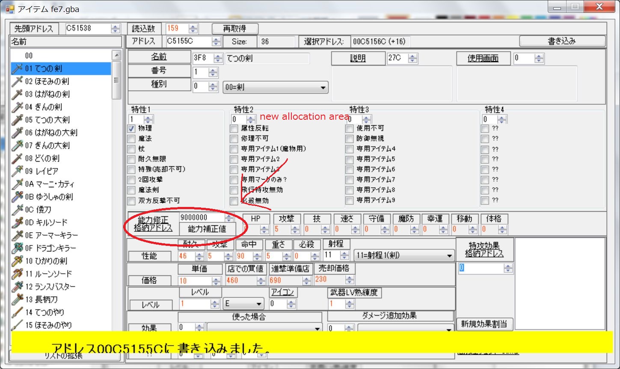Click the 書き込み write button
Screen dimensions: 620x369
(x=562, y=41)
